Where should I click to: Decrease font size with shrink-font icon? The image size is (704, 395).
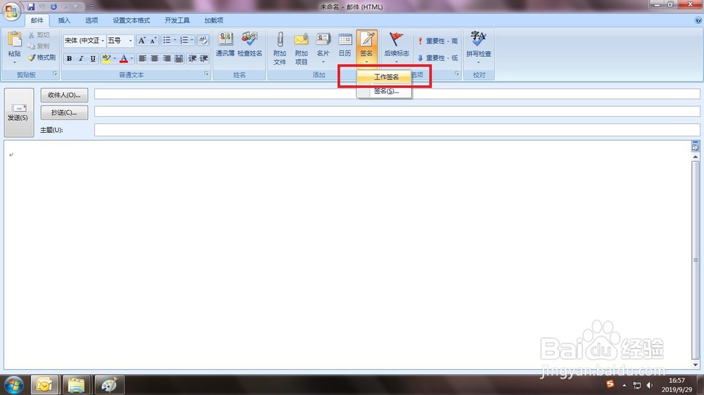coord(153,40)
